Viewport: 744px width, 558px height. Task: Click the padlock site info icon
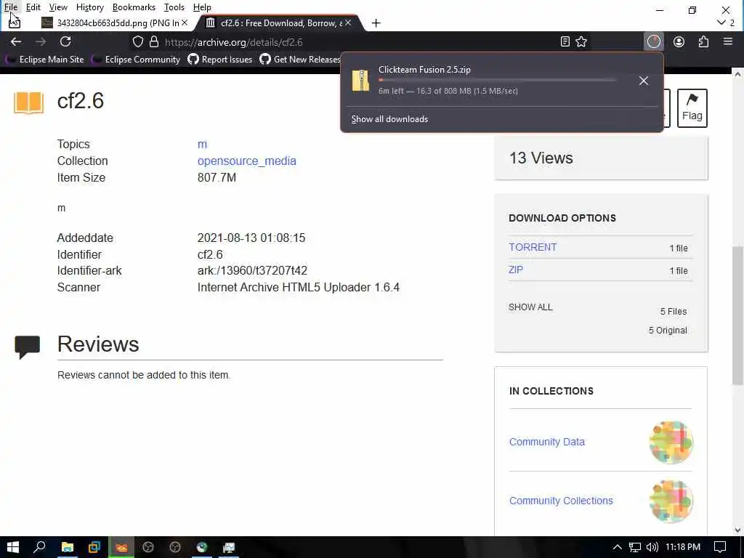click(x=154, y=41)
